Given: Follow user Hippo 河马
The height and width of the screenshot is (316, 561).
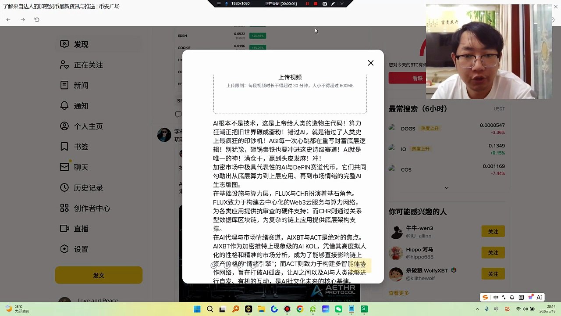Looking at the screenshot, I should click(x=493, y=252).
